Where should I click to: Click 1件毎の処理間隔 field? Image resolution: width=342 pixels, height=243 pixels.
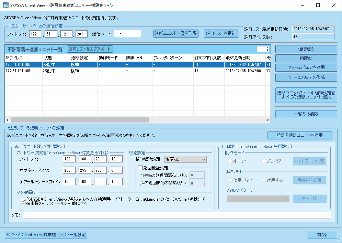(x=197, y=175)
